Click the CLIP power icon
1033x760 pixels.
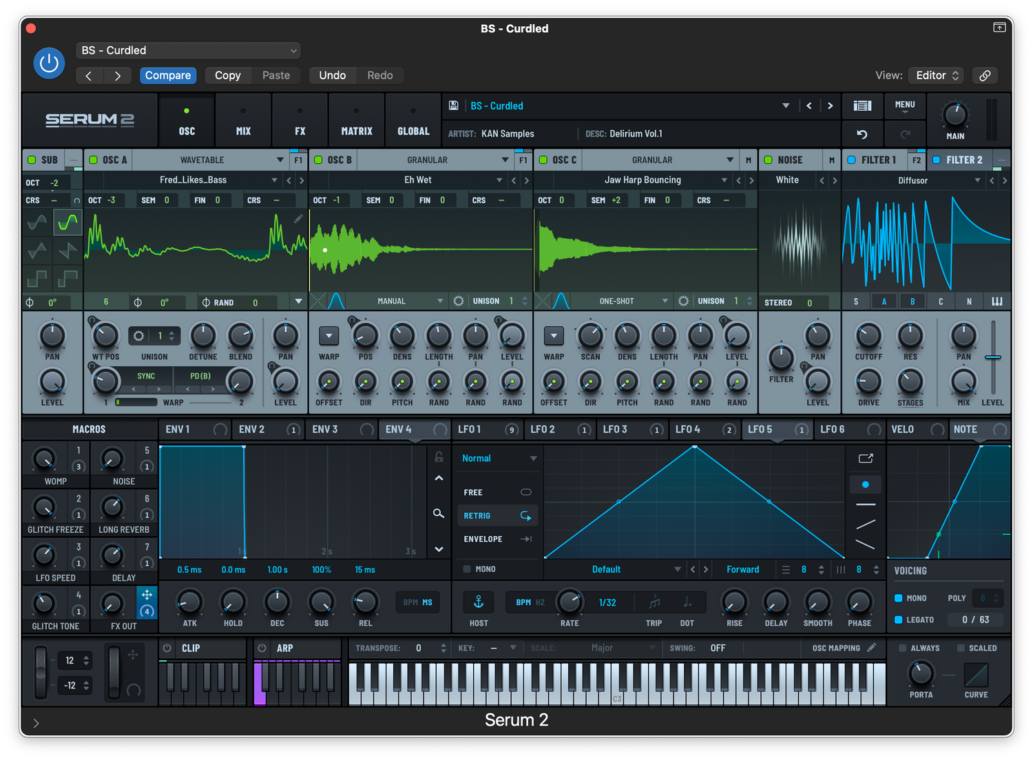click(x=167, y=648)
